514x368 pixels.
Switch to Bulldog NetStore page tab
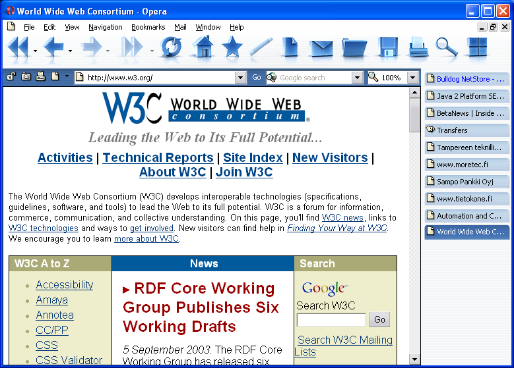(466, 79)
